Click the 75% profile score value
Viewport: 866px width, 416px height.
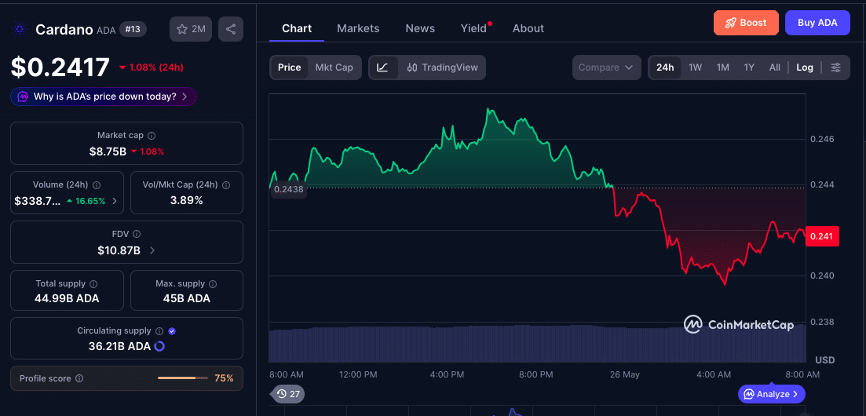pyautogui.click(x=224, y=378)
